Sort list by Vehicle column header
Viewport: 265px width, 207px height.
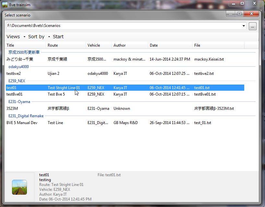(x=98, y=45)
